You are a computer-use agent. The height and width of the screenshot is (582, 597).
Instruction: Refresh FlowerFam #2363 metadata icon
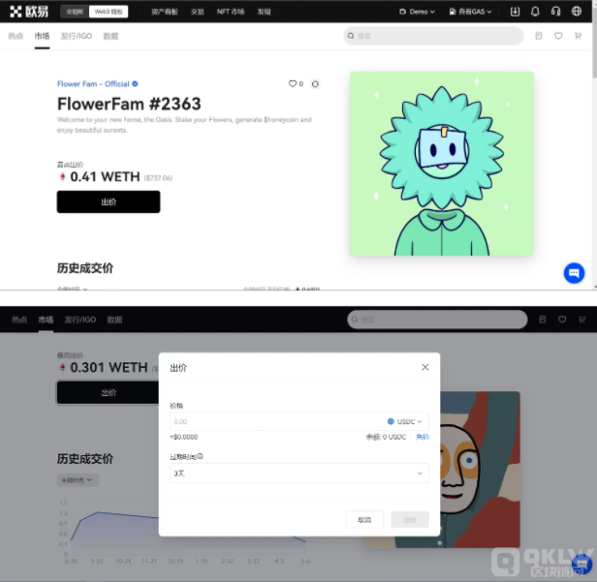315,84
